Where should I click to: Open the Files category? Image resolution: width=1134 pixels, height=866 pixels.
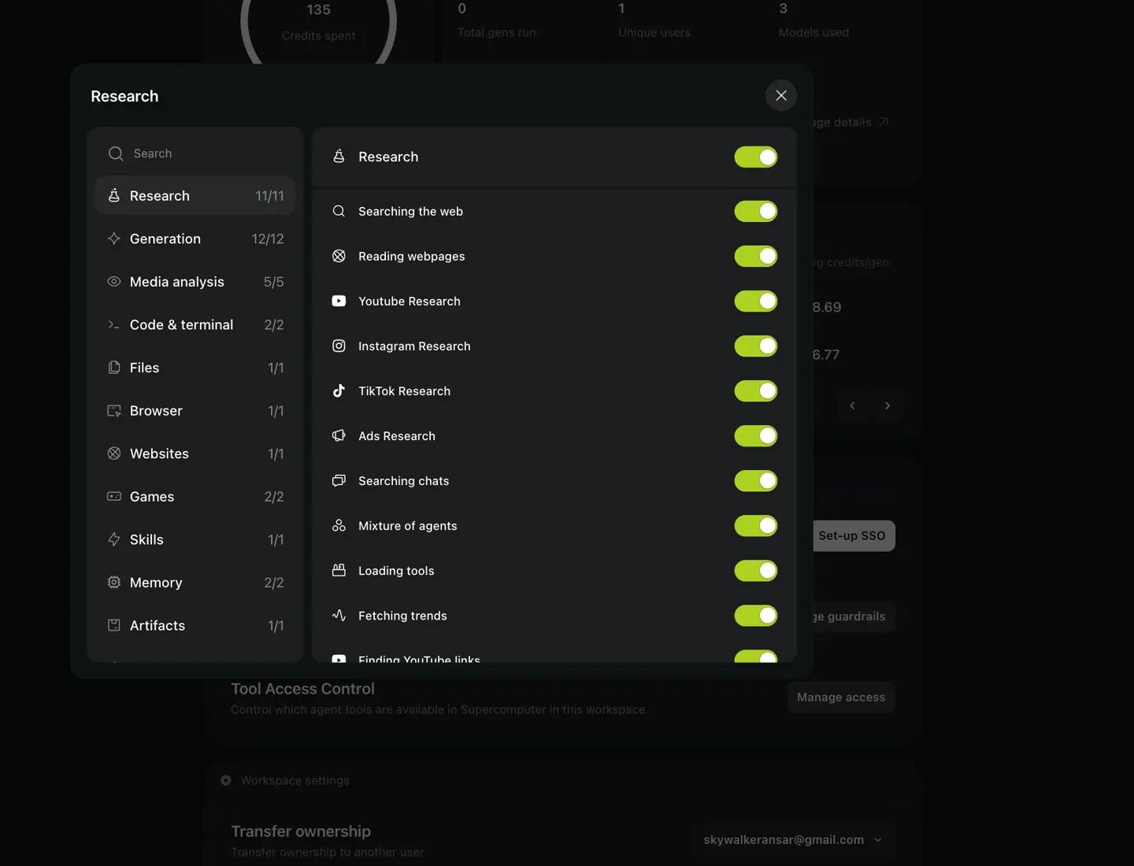click(x=195, y=368)
